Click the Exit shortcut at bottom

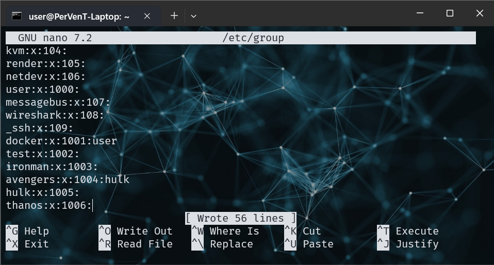[36, 244]
